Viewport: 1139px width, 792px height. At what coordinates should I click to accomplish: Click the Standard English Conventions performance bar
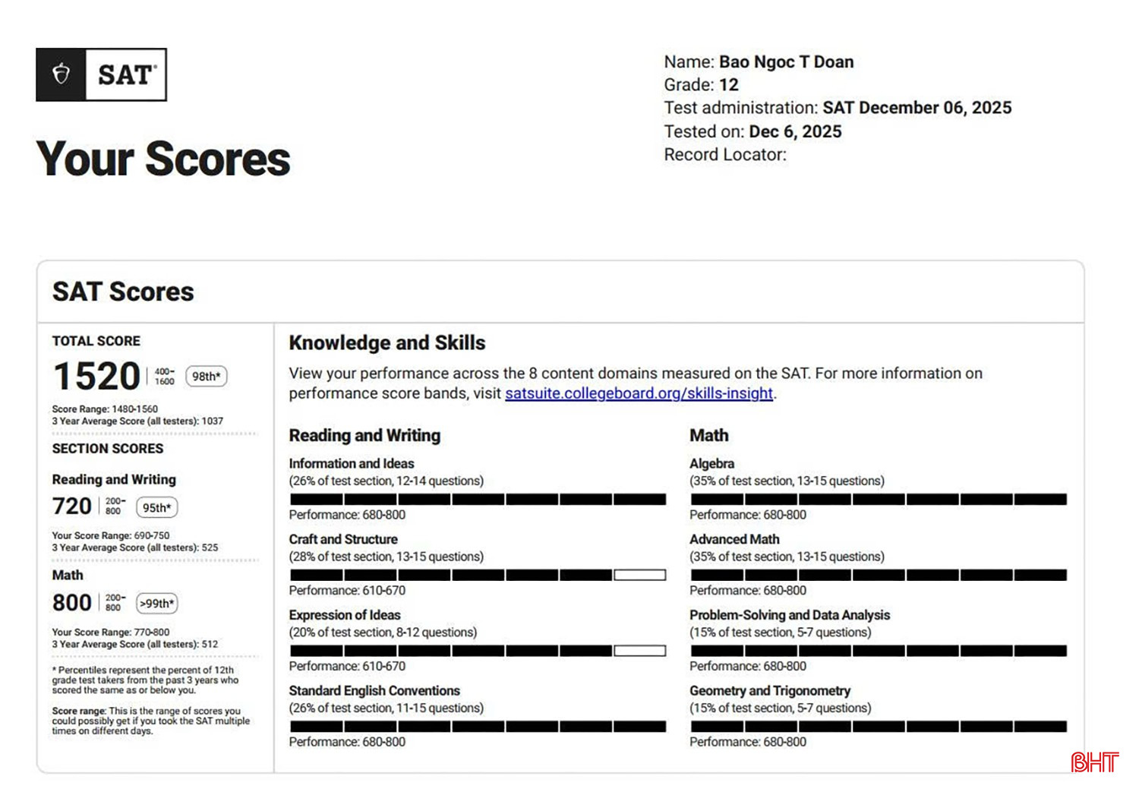[x=478, y=727]
